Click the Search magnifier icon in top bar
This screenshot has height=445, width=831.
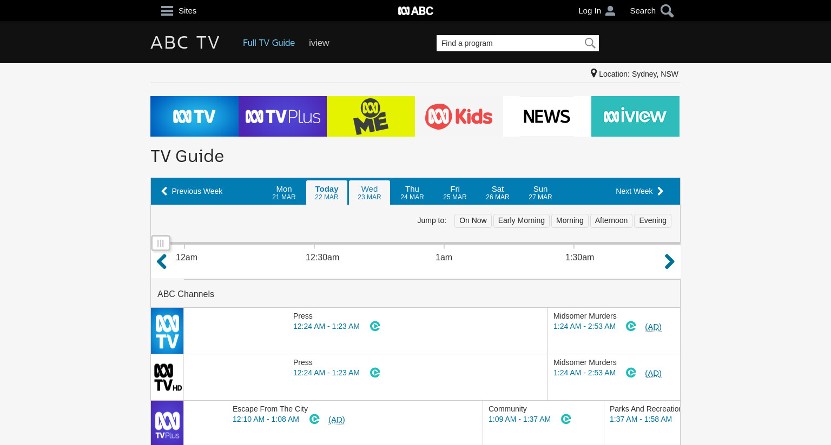667,11
